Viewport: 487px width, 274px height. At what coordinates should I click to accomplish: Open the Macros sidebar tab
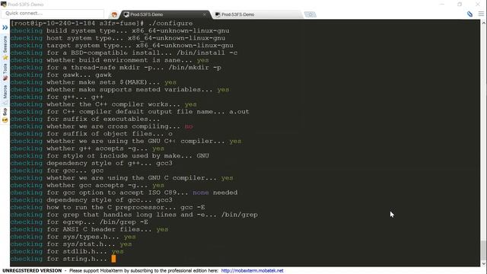[5, 94]
